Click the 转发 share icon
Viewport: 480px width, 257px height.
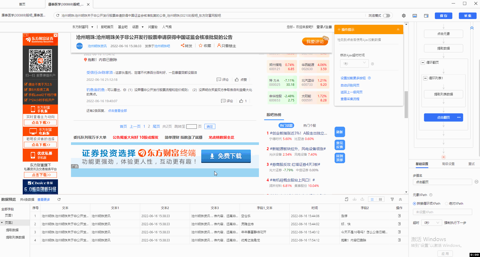click(x=183, y=46)
